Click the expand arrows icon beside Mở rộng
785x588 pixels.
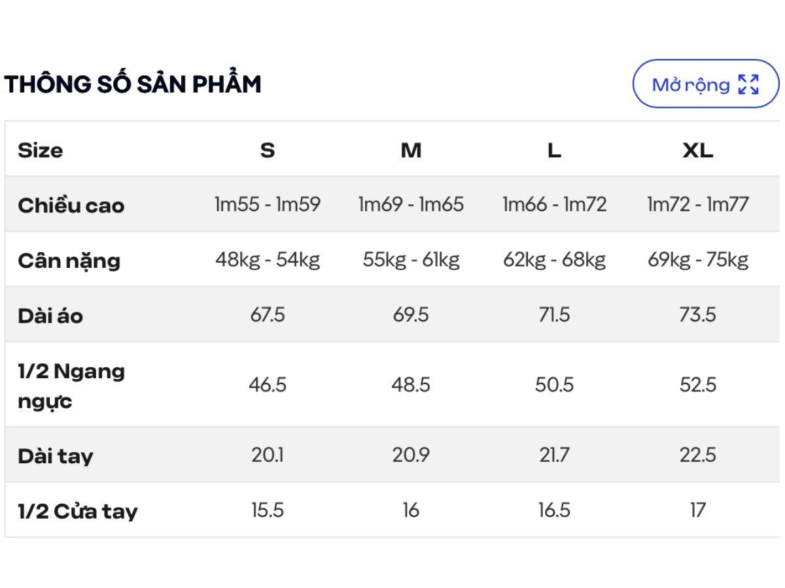pos(748,84)
